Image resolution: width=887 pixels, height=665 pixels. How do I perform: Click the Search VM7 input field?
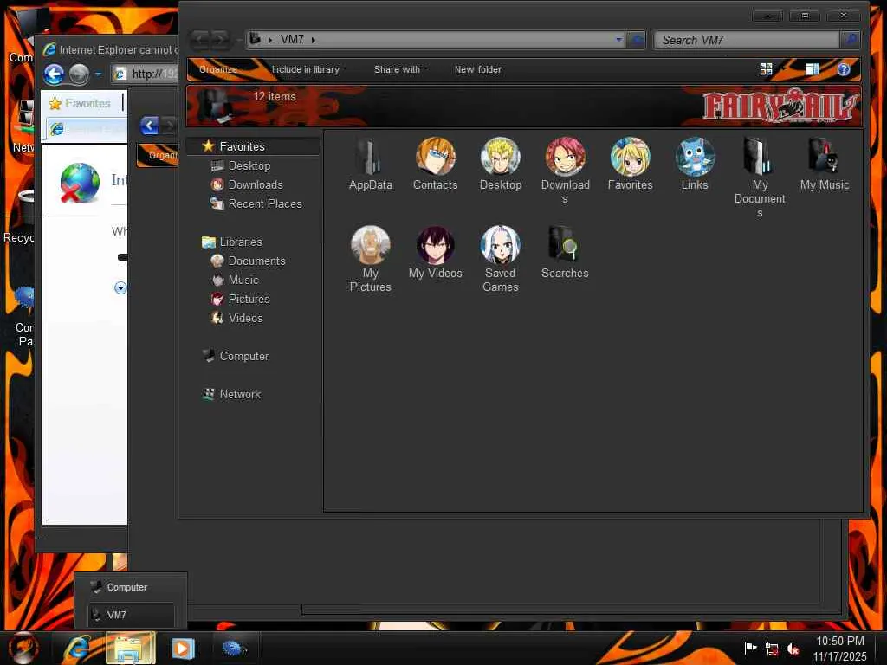pos(747,40)
